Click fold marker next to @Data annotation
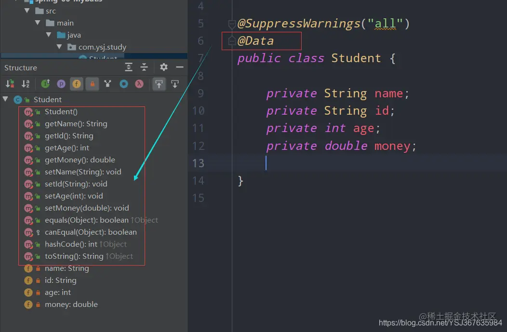The image size is (507, 332). tap(231, 41)
